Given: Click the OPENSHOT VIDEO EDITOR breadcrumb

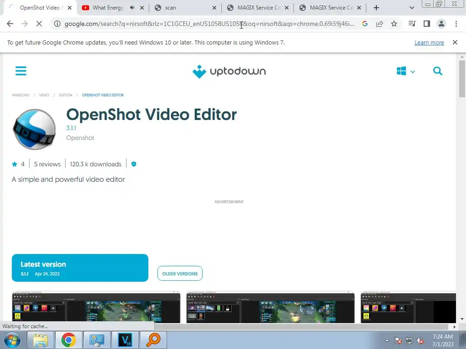Looking at the screenshot, I should click(x=102, y=95).
